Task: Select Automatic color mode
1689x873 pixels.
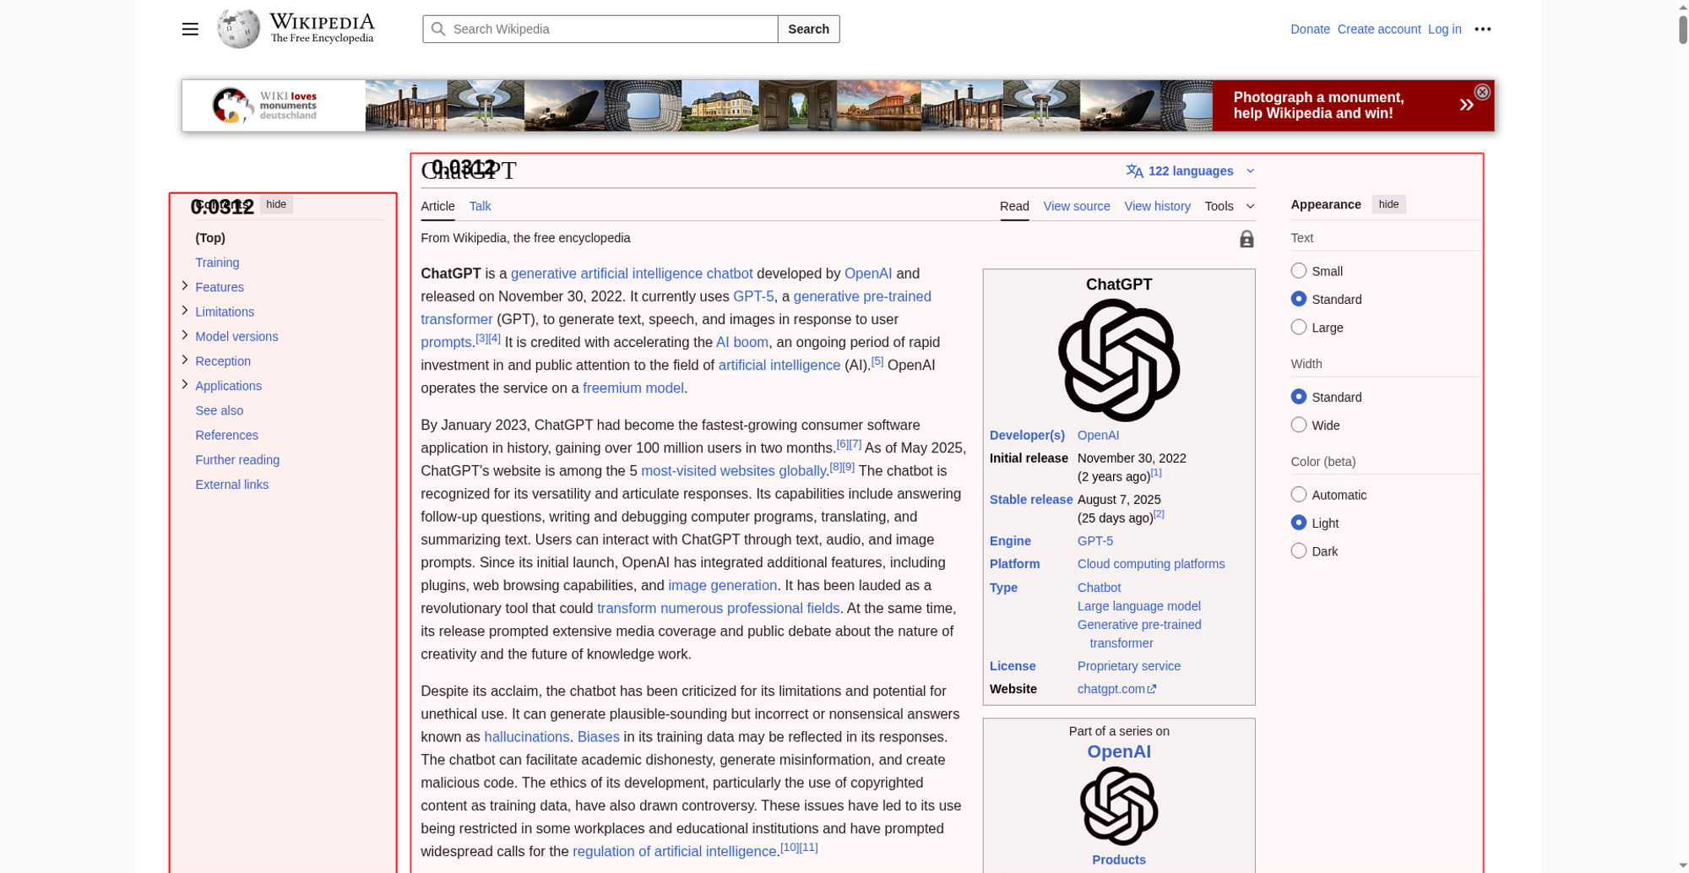Action: pyautogui.click(x=1298, y=495)
